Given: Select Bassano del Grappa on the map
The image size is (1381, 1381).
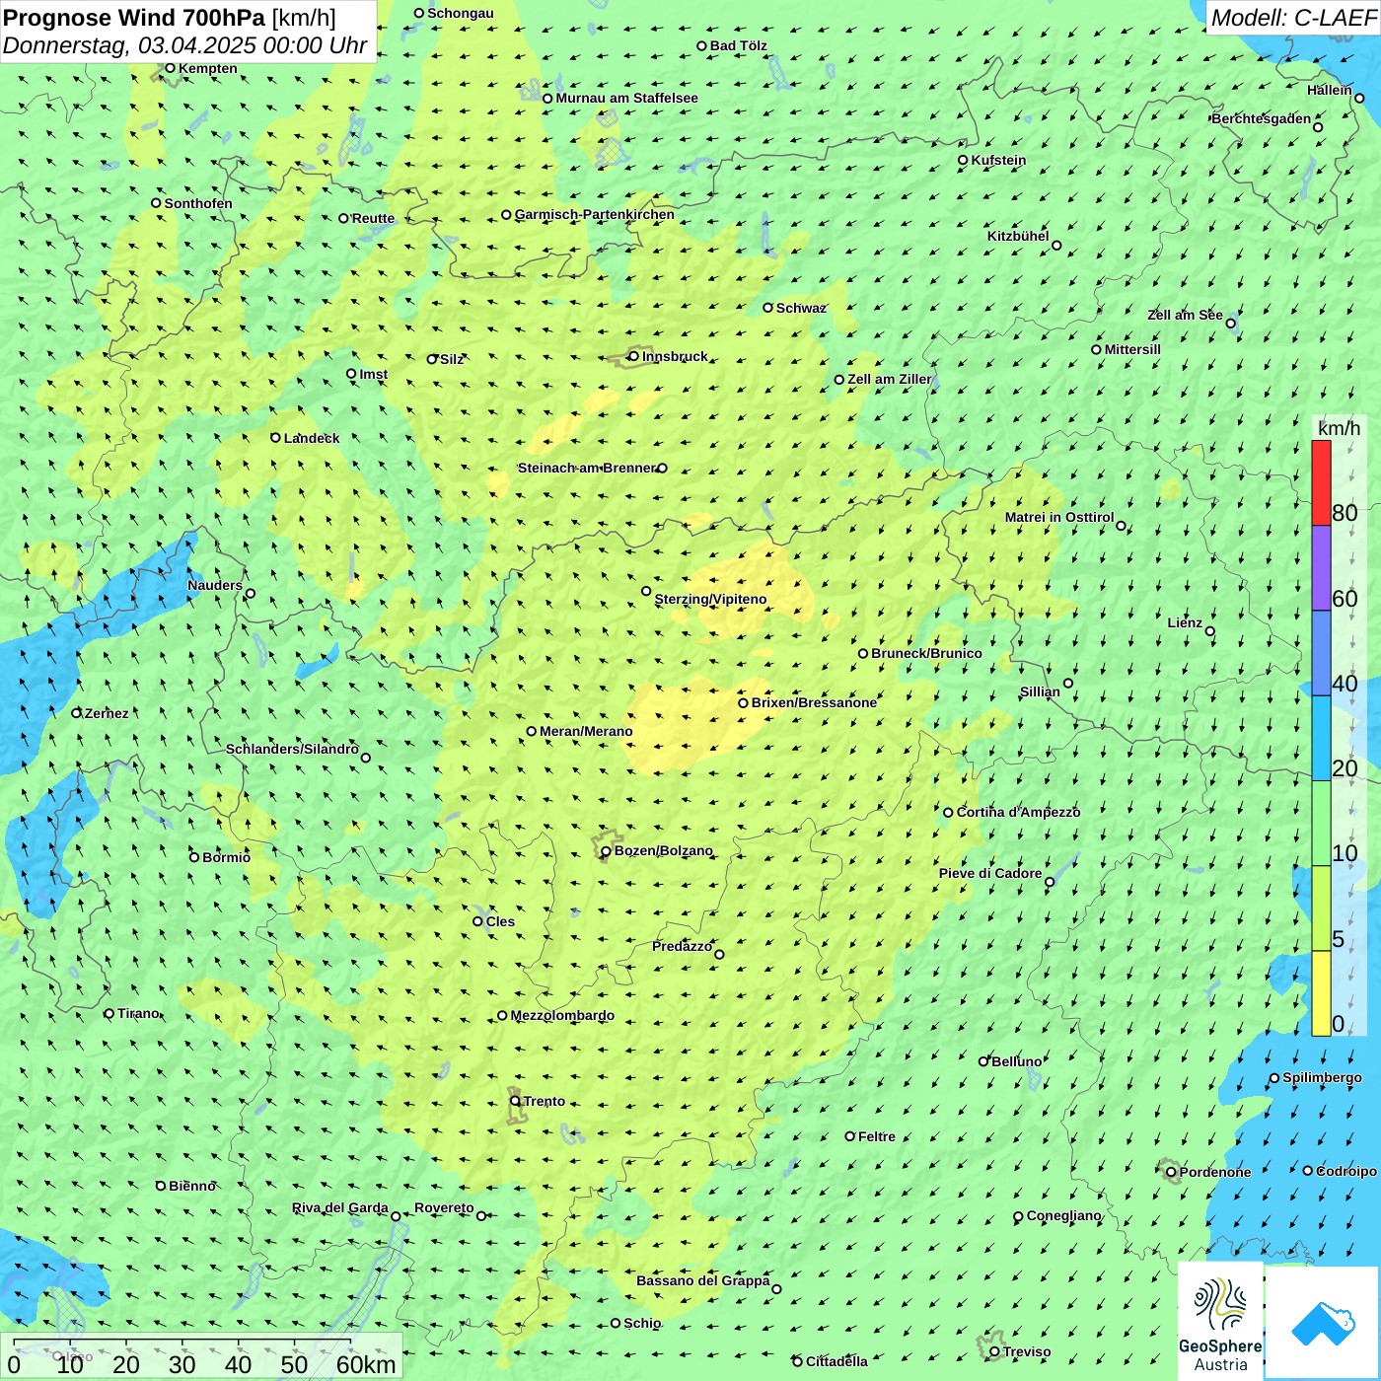Looking at the screenshot, I should [702, 1280].
